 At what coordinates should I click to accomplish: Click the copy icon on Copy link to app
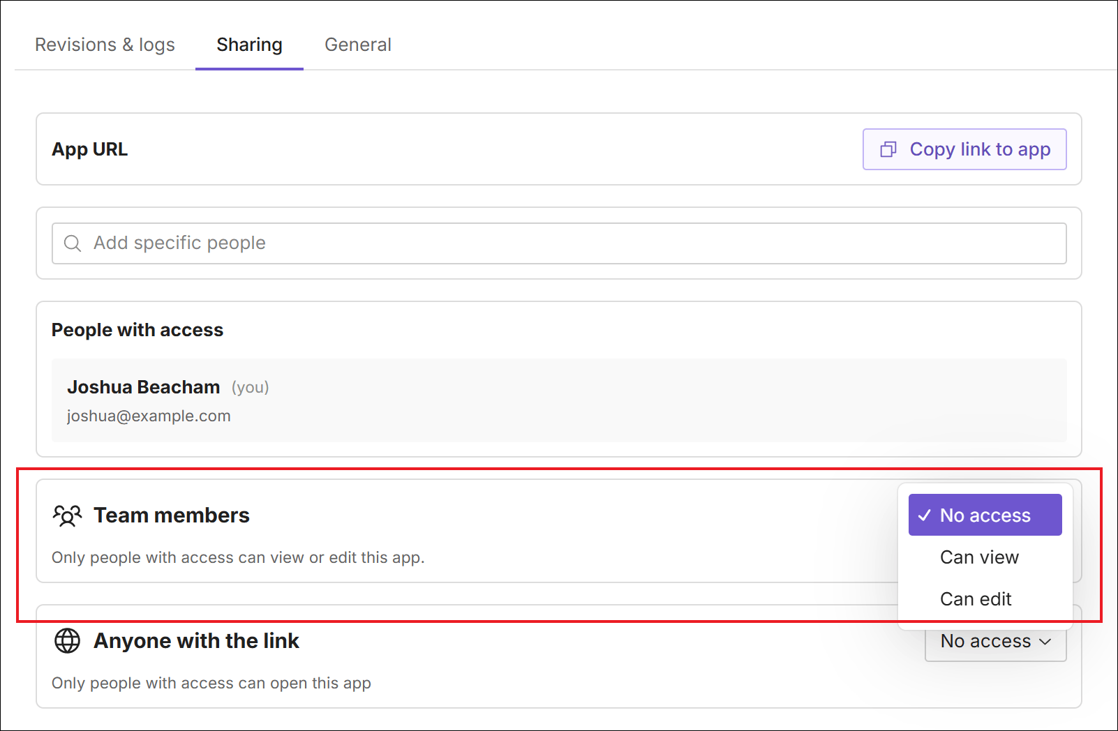pyautogui.click(x=888, y=149)
